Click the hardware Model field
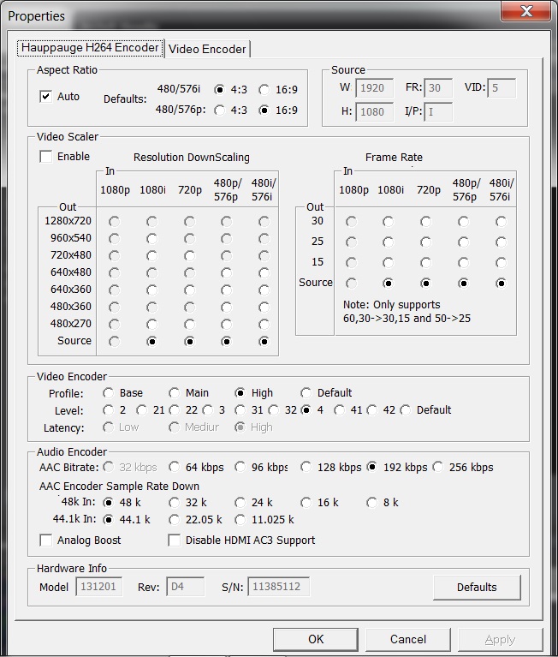 click(x=98, y=587)
